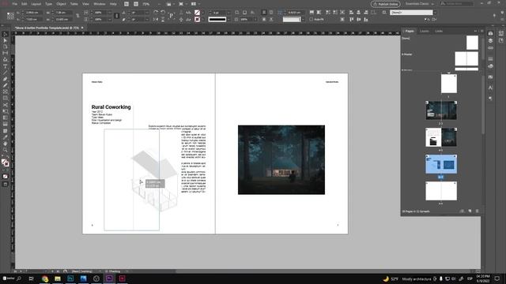
Task: Select the Direct Selection tool
Action: 6,40
